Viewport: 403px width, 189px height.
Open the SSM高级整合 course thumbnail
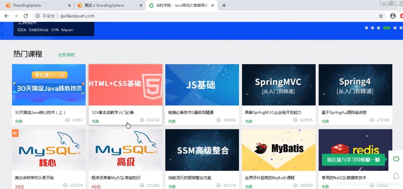[x=202, y=150]
